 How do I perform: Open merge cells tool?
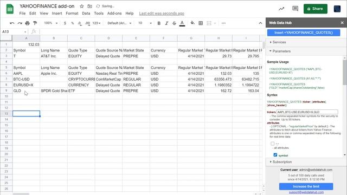(209, 23)
